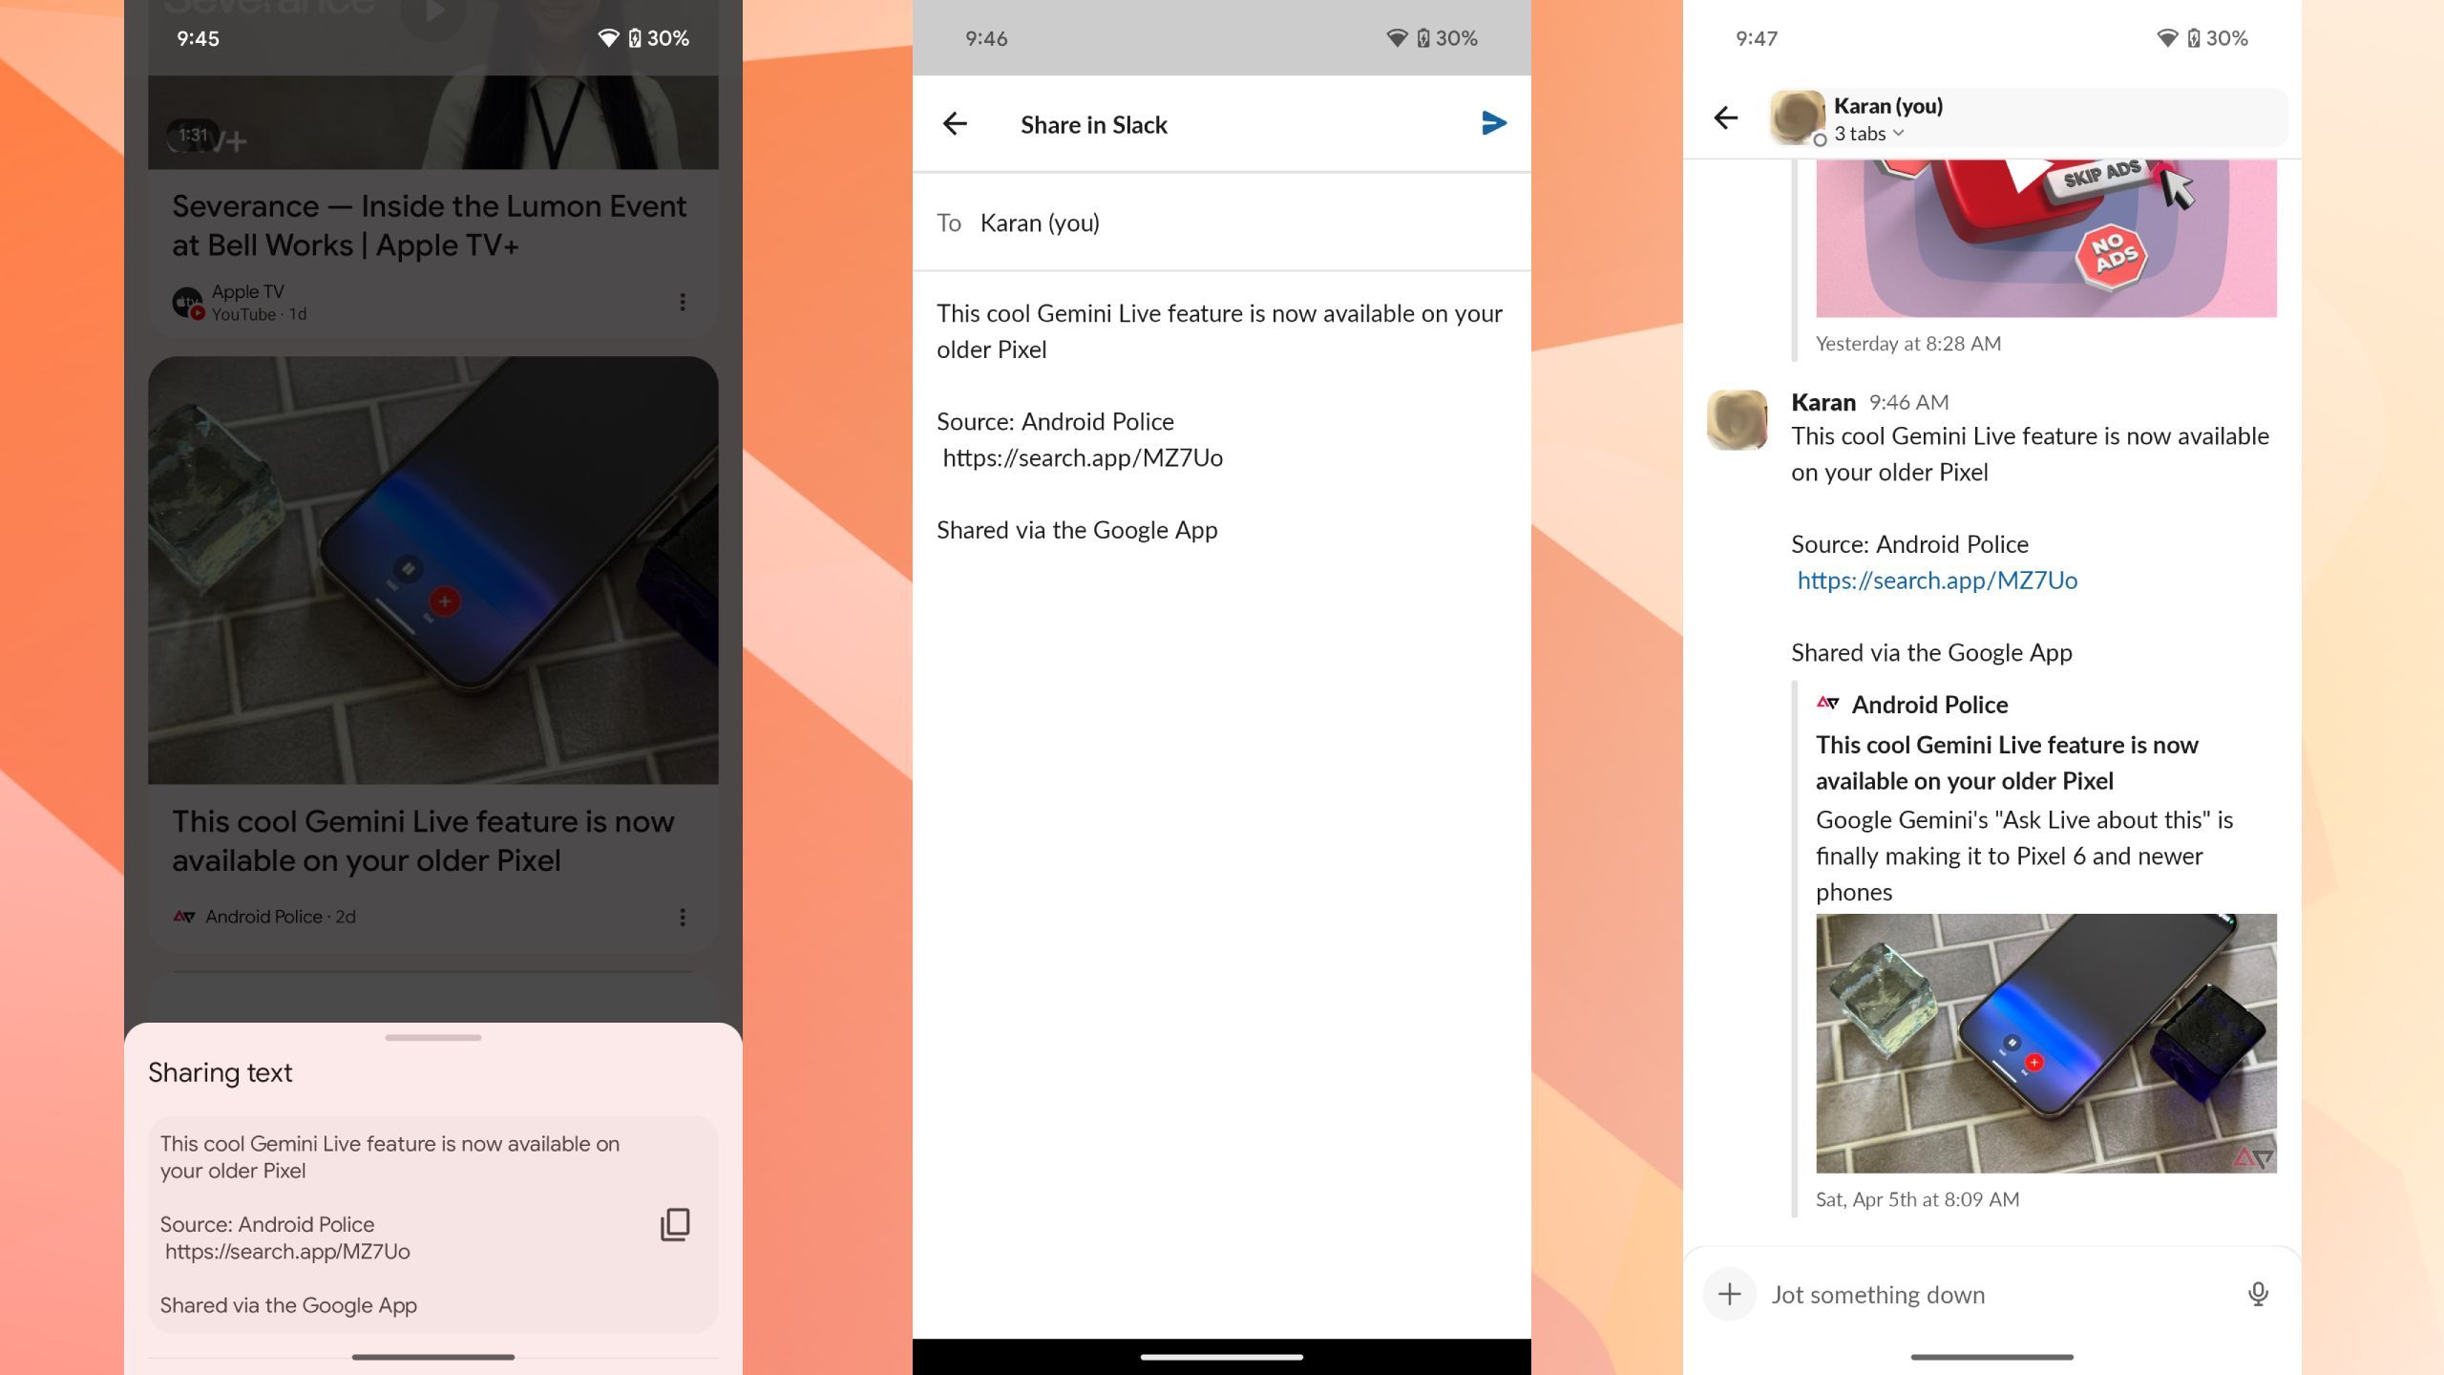Expand the 3 tabs dropdown
Image resolution: width=2444 pixels, height=1375 pixels.
tap(1868, 134)
